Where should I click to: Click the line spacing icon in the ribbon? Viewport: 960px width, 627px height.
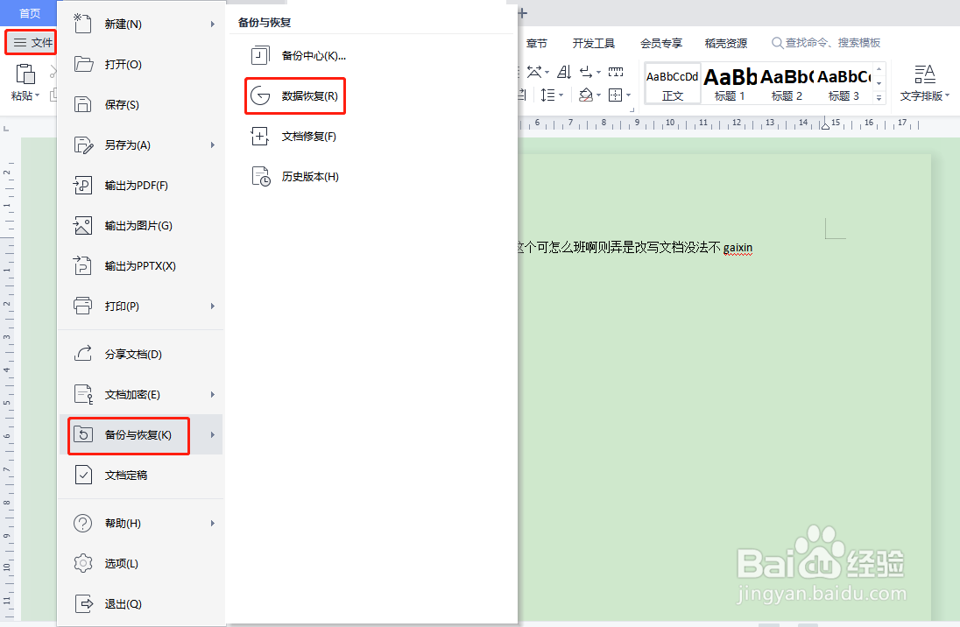[548, 95]
